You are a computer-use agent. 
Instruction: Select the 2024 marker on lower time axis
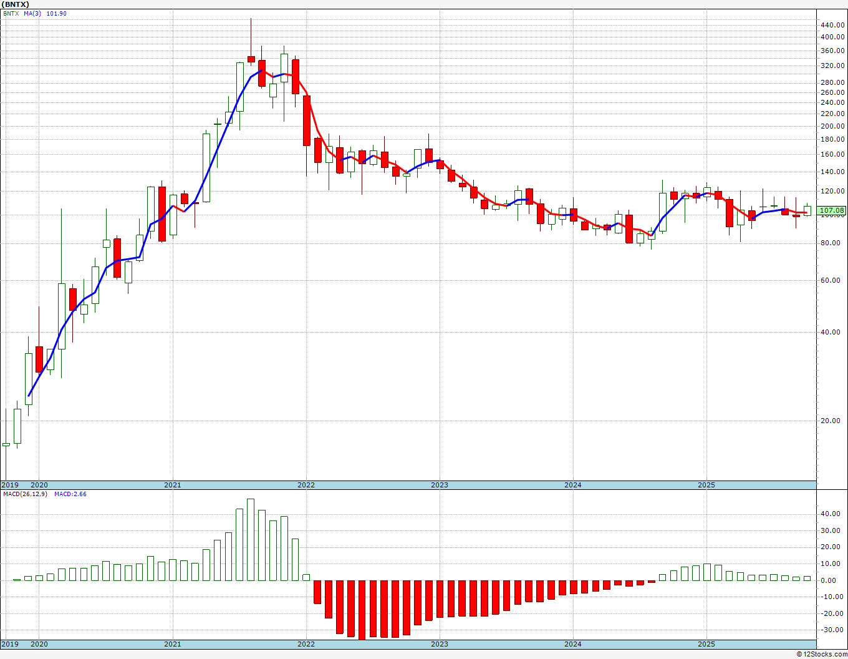pos(573,644)
